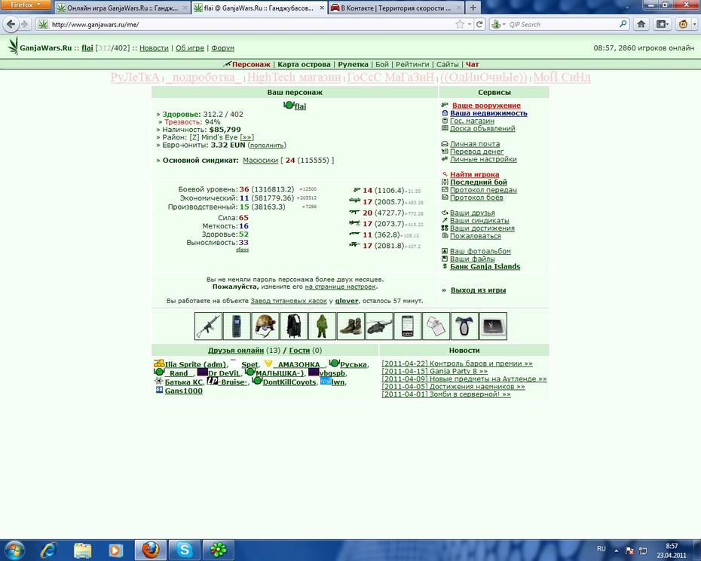This screenshot has height=561, width=701.
Task: Click the пополнить Euro-units link
Action: [x=267, y=146]
